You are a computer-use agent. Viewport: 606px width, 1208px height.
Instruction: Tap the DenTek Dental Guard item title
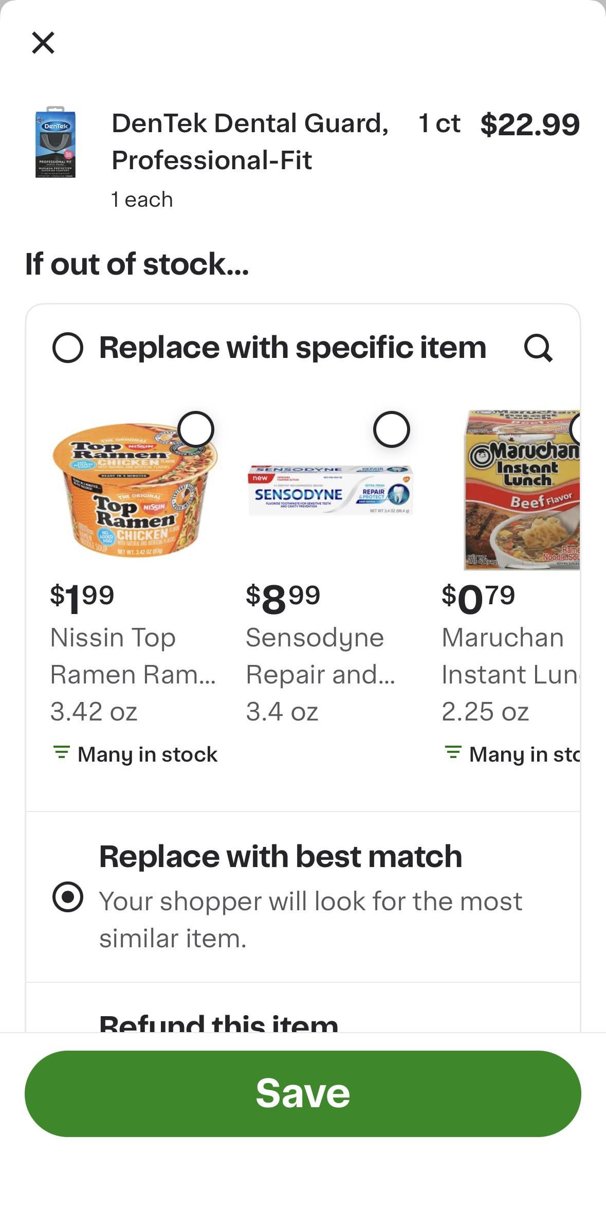click(x=250, y=141)
